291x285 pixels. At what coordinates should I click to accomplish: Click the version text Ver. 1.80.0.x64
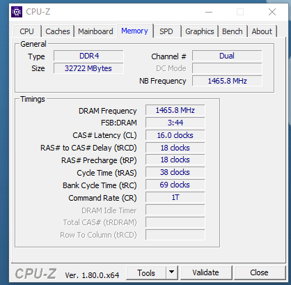[x=92, y=275]
